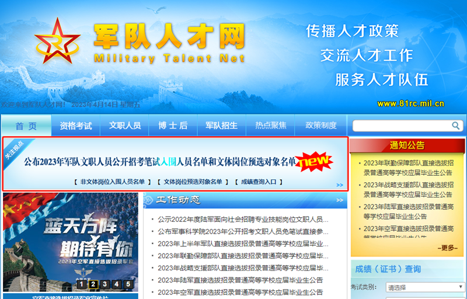Open news 2023年上半年军队直接选拔招录

[x=243, y=244]
